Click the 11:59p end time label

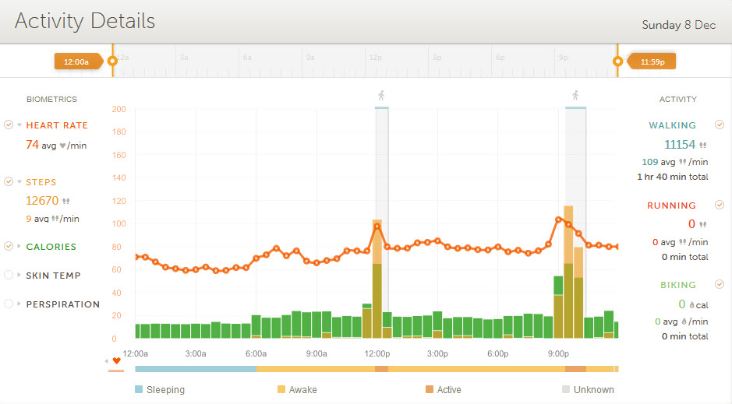click(x=652, y=61)
